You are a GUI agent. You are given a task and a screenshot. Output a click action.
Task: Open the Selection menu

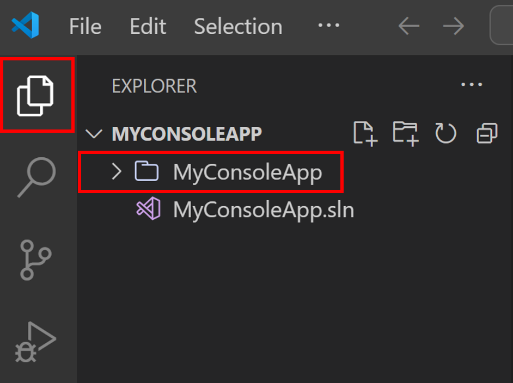[x=238, y=26]
